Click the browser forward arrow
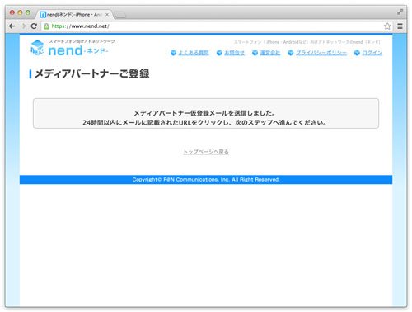This screenshot has height=312, width=412. (23, 26)
